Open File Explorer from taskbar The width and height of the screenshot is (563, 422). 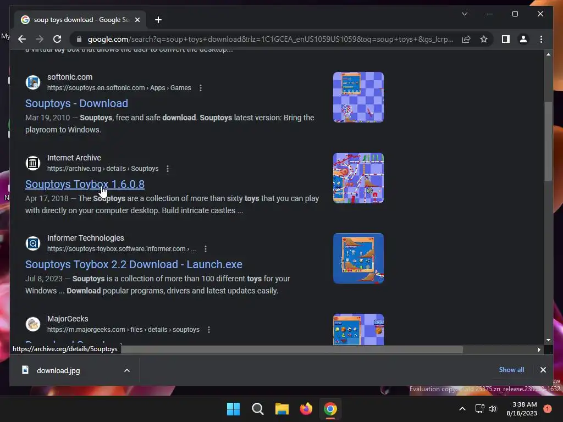point(282,409)
